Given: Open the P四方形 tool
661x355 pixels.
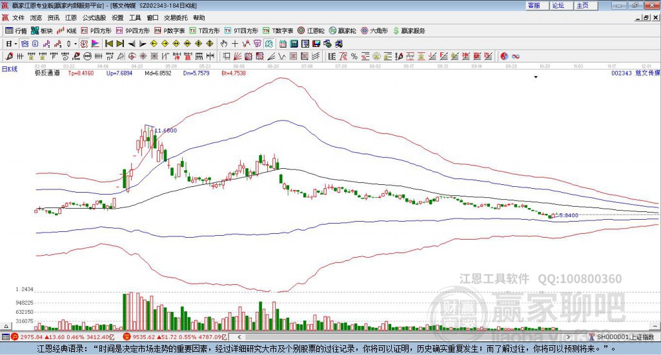Looking at the screenshot, I should 96,31.
